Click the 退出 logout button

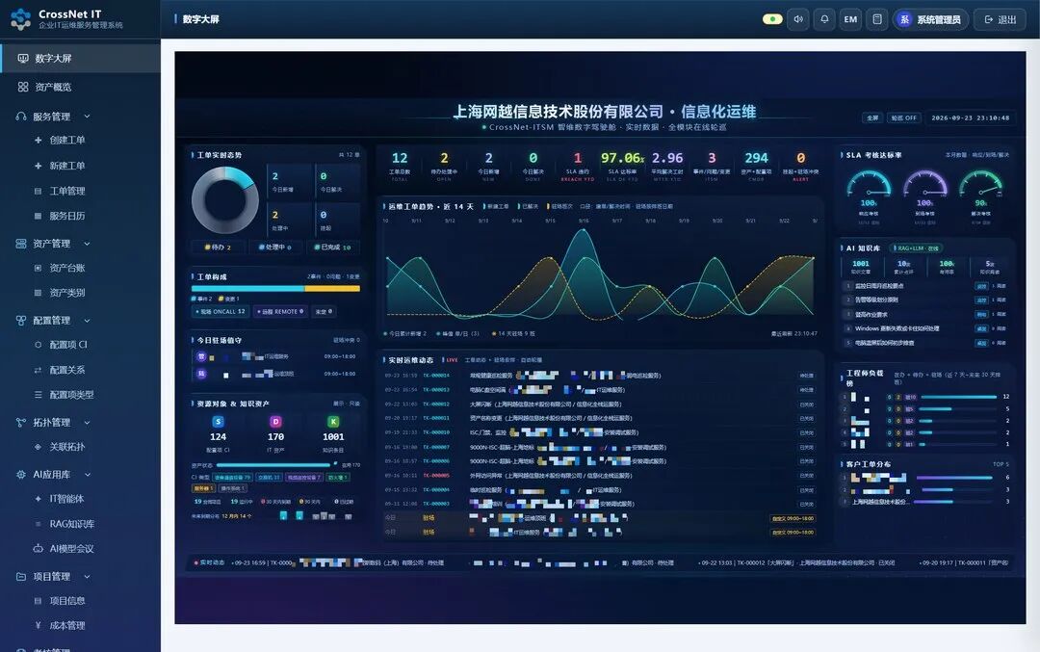tap(1001, 19)
